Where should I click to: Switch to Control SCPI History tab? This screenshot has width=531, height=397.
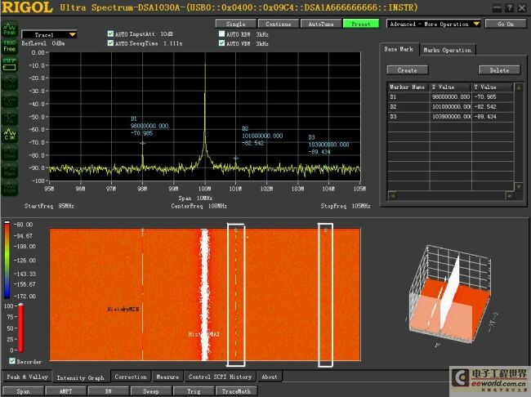221,377
